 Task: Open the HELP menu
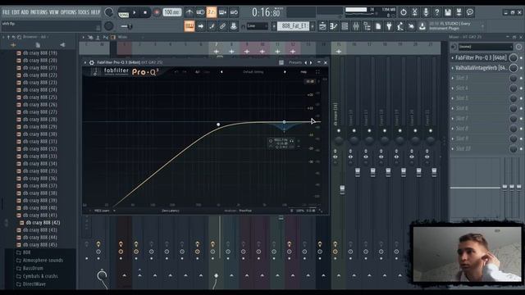pyautogui.click(x=95, y=12)
